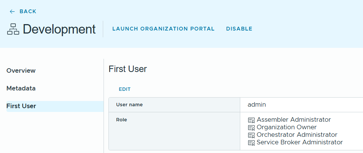
Task: Go back using the BACK link
Action: [28, 12]
